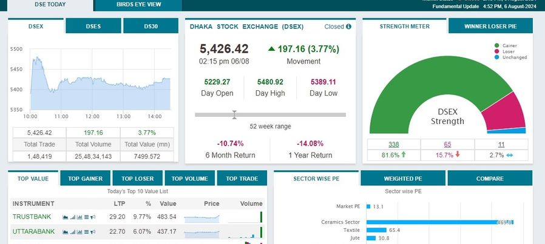Switch to the DS30 index tab

click(151, 26)
